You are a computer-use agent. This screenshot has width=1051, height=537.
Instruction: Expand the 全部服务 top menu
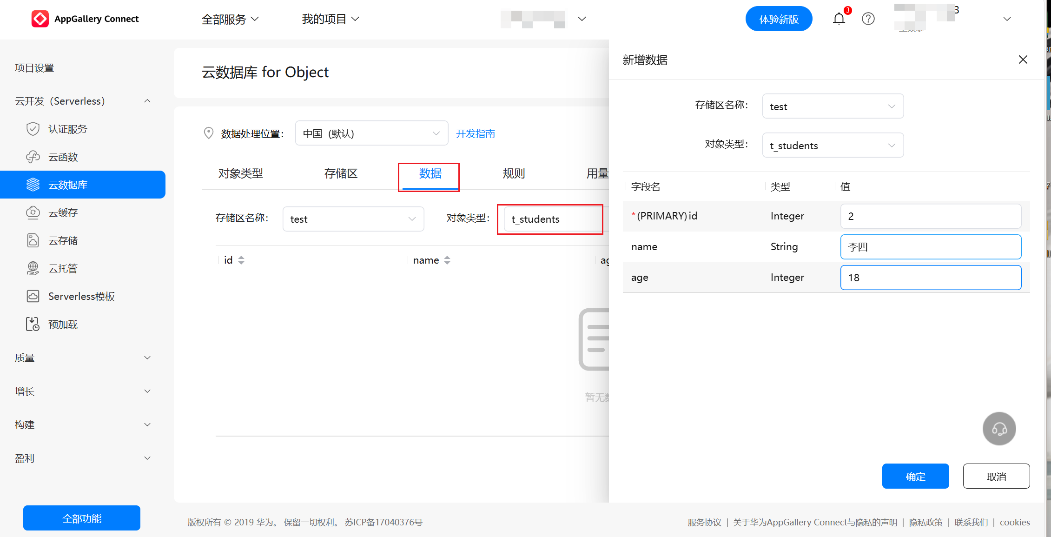click(230, 19)
